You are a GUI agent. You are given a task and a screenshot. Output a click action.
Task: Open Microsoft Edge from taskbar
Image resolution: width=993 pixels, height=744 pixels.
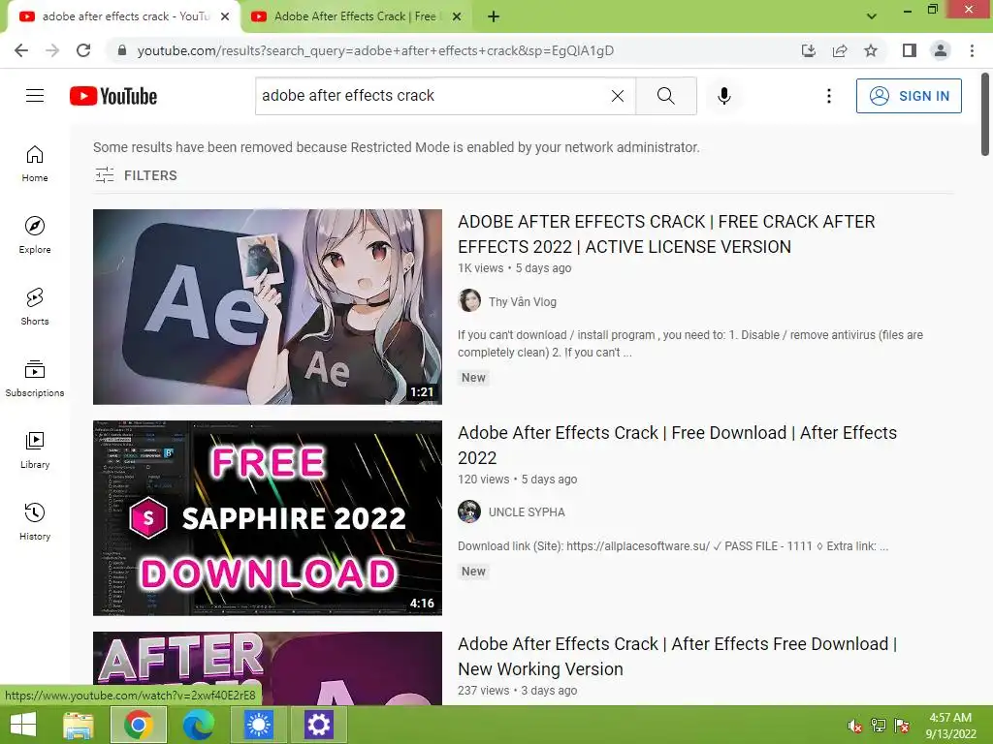click(x=199, y=725)
